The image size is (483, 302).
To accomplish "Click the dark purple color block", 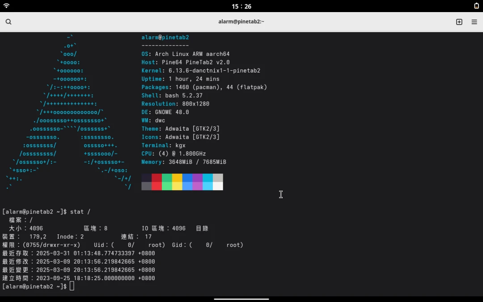I will tap(197, 178).
